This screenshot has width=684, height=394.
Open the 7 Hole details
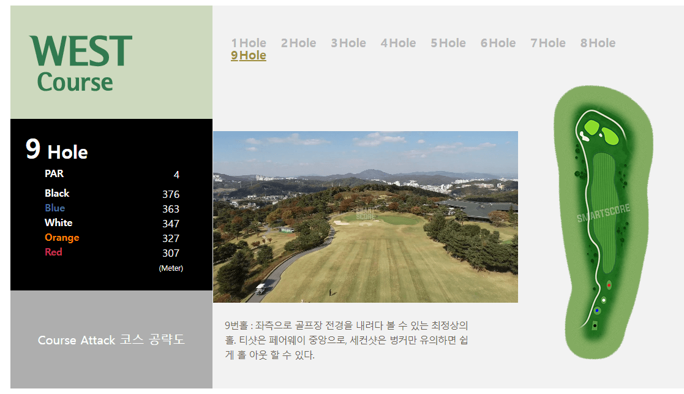(x=547, y=43)
